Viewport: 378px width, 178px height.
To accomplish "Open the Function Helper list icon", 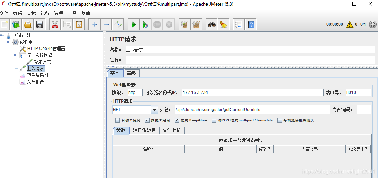I will point(239,24).
